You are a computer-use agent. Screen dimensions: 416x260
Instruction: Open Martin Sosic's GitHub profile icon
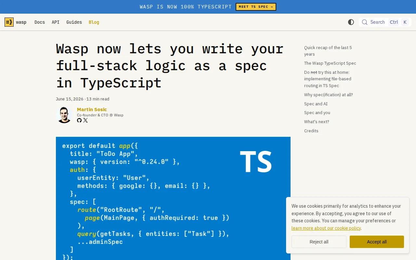point(79,120)
